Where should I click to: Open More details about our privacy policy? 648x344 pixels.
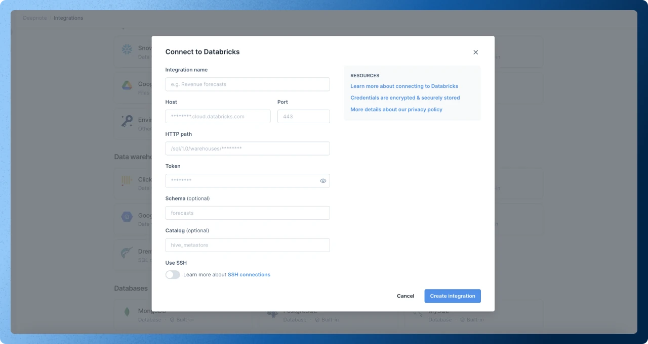click(x=396, y=110)
